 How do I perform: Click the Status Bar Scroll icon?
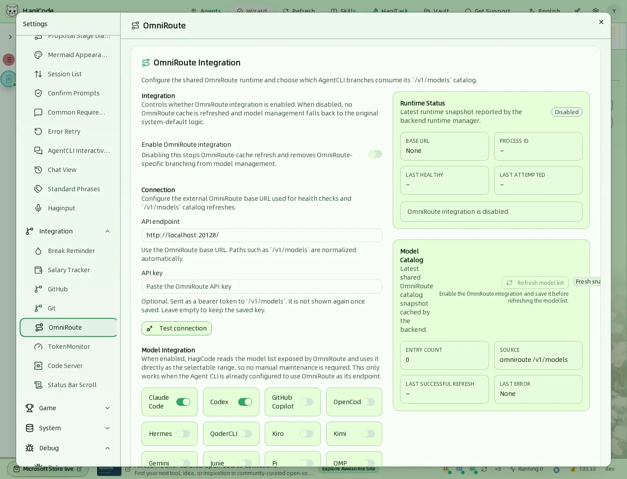coord(38,385)
